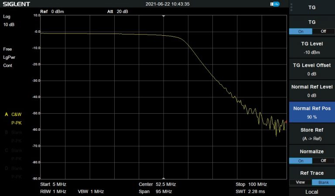
Task: Set Normalize to Off
Action: tap(323, 161)
